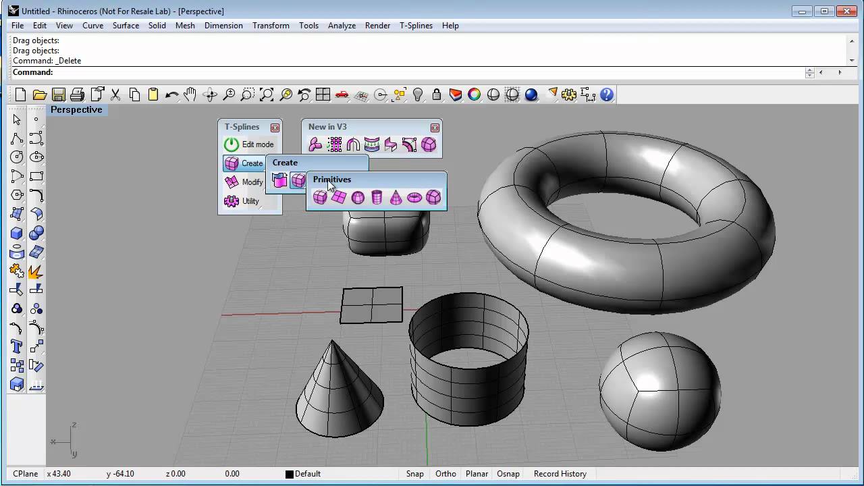Open the color wheel properties icon
This screenshot has width=864, height=486.
(475, 94)
